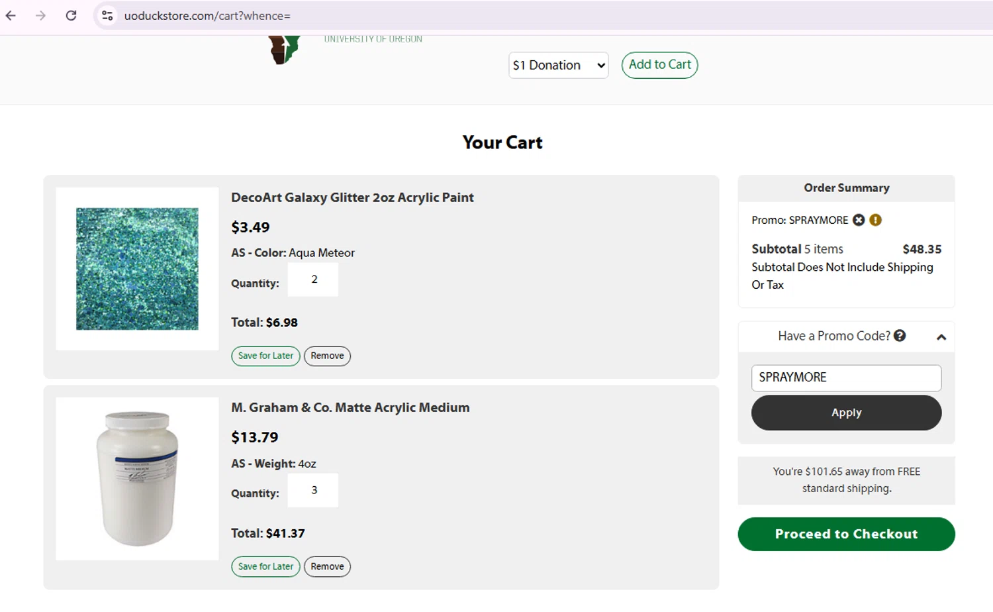This screenshot has height=612, width=993.
Task: Click the promo warning exclamation icon
Action: coord(875,220)
